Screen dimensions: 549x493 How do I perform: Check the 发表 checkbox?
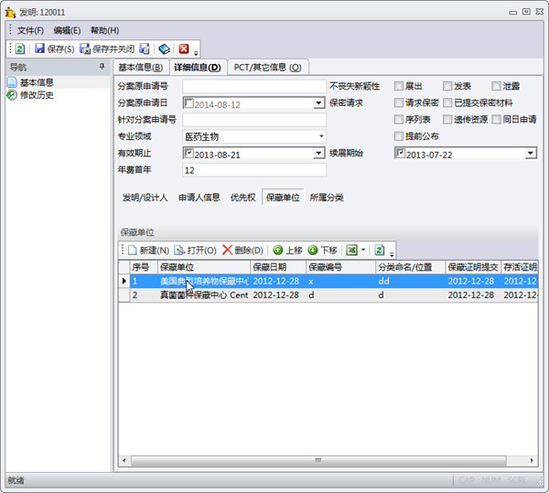pos(447,86)
